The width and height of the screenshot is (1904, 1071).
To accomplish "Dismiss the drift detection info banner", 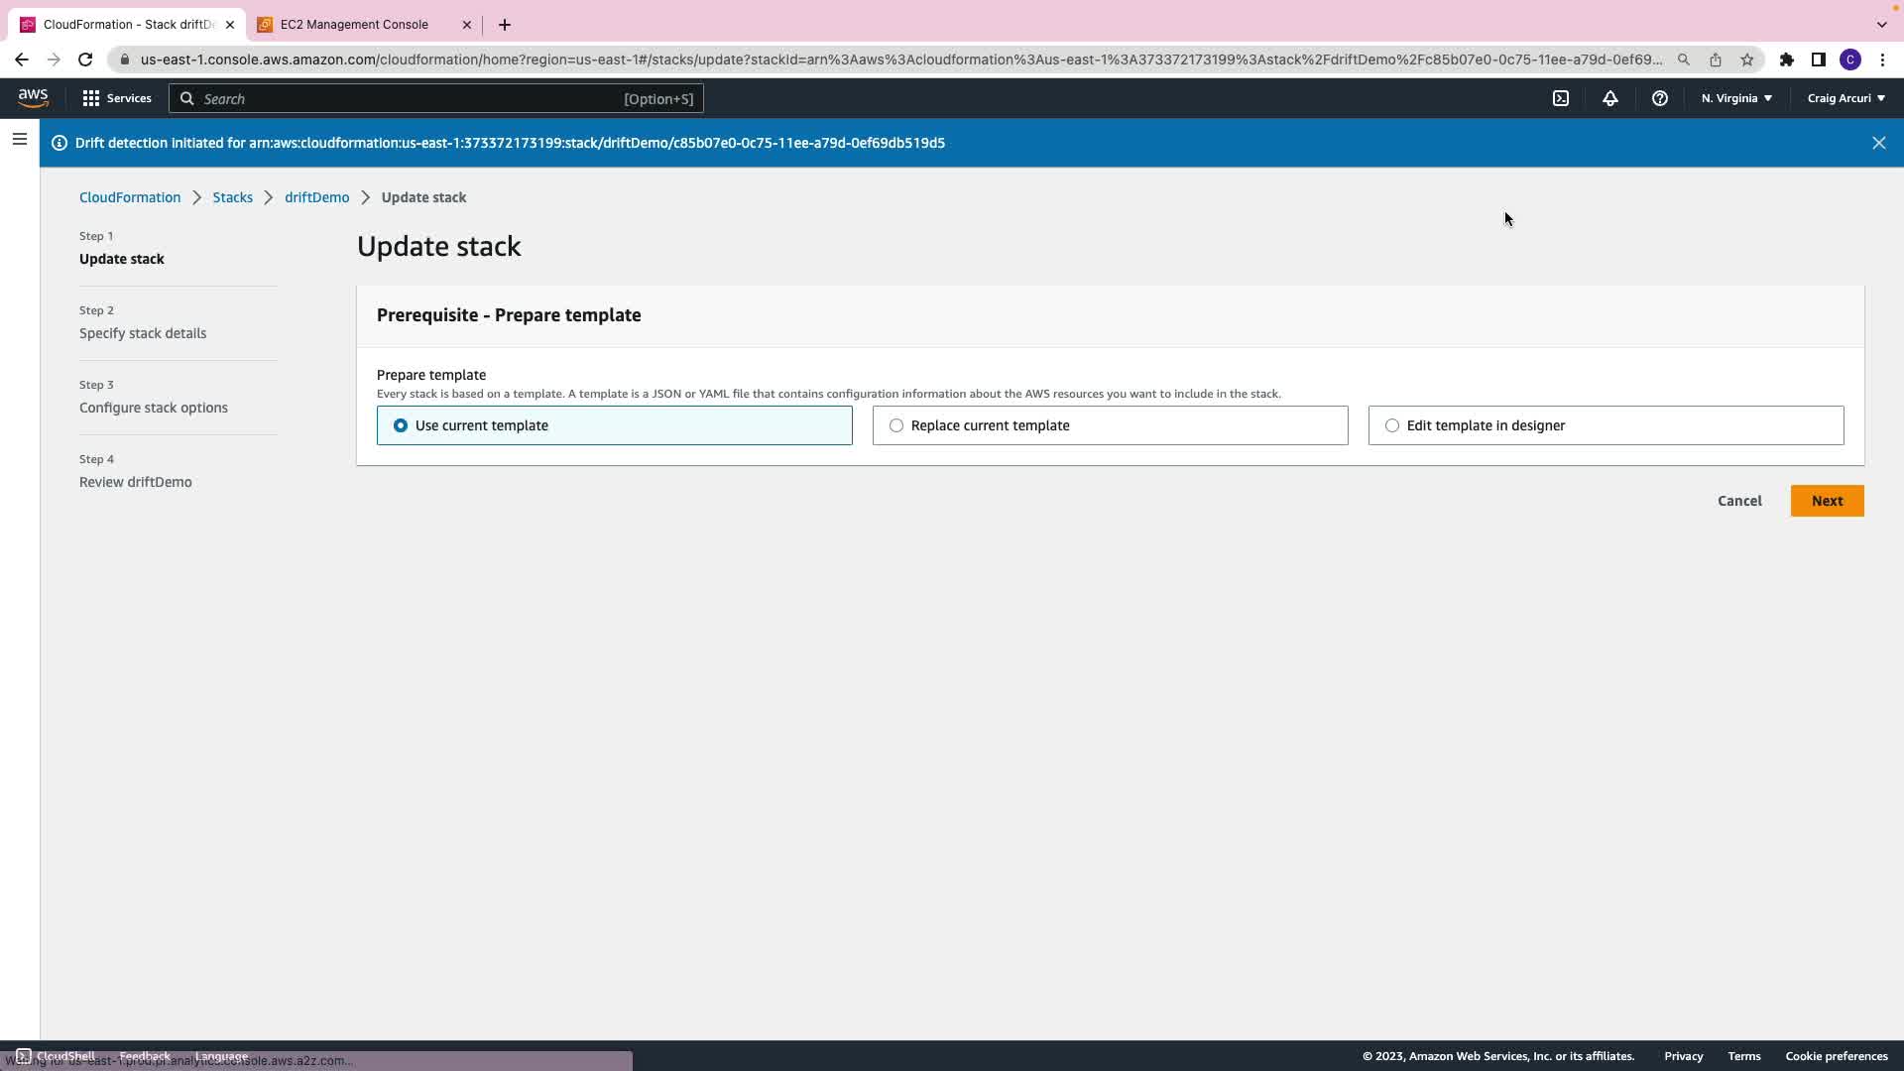I will pyautogui.click(x=1878, y=143).
